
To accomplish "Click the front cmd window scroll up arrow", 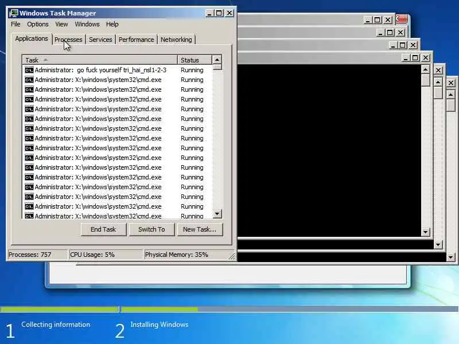I will tap(425, 69).
